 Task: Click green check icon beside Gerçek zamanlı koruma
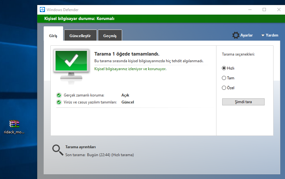(59, 95)
